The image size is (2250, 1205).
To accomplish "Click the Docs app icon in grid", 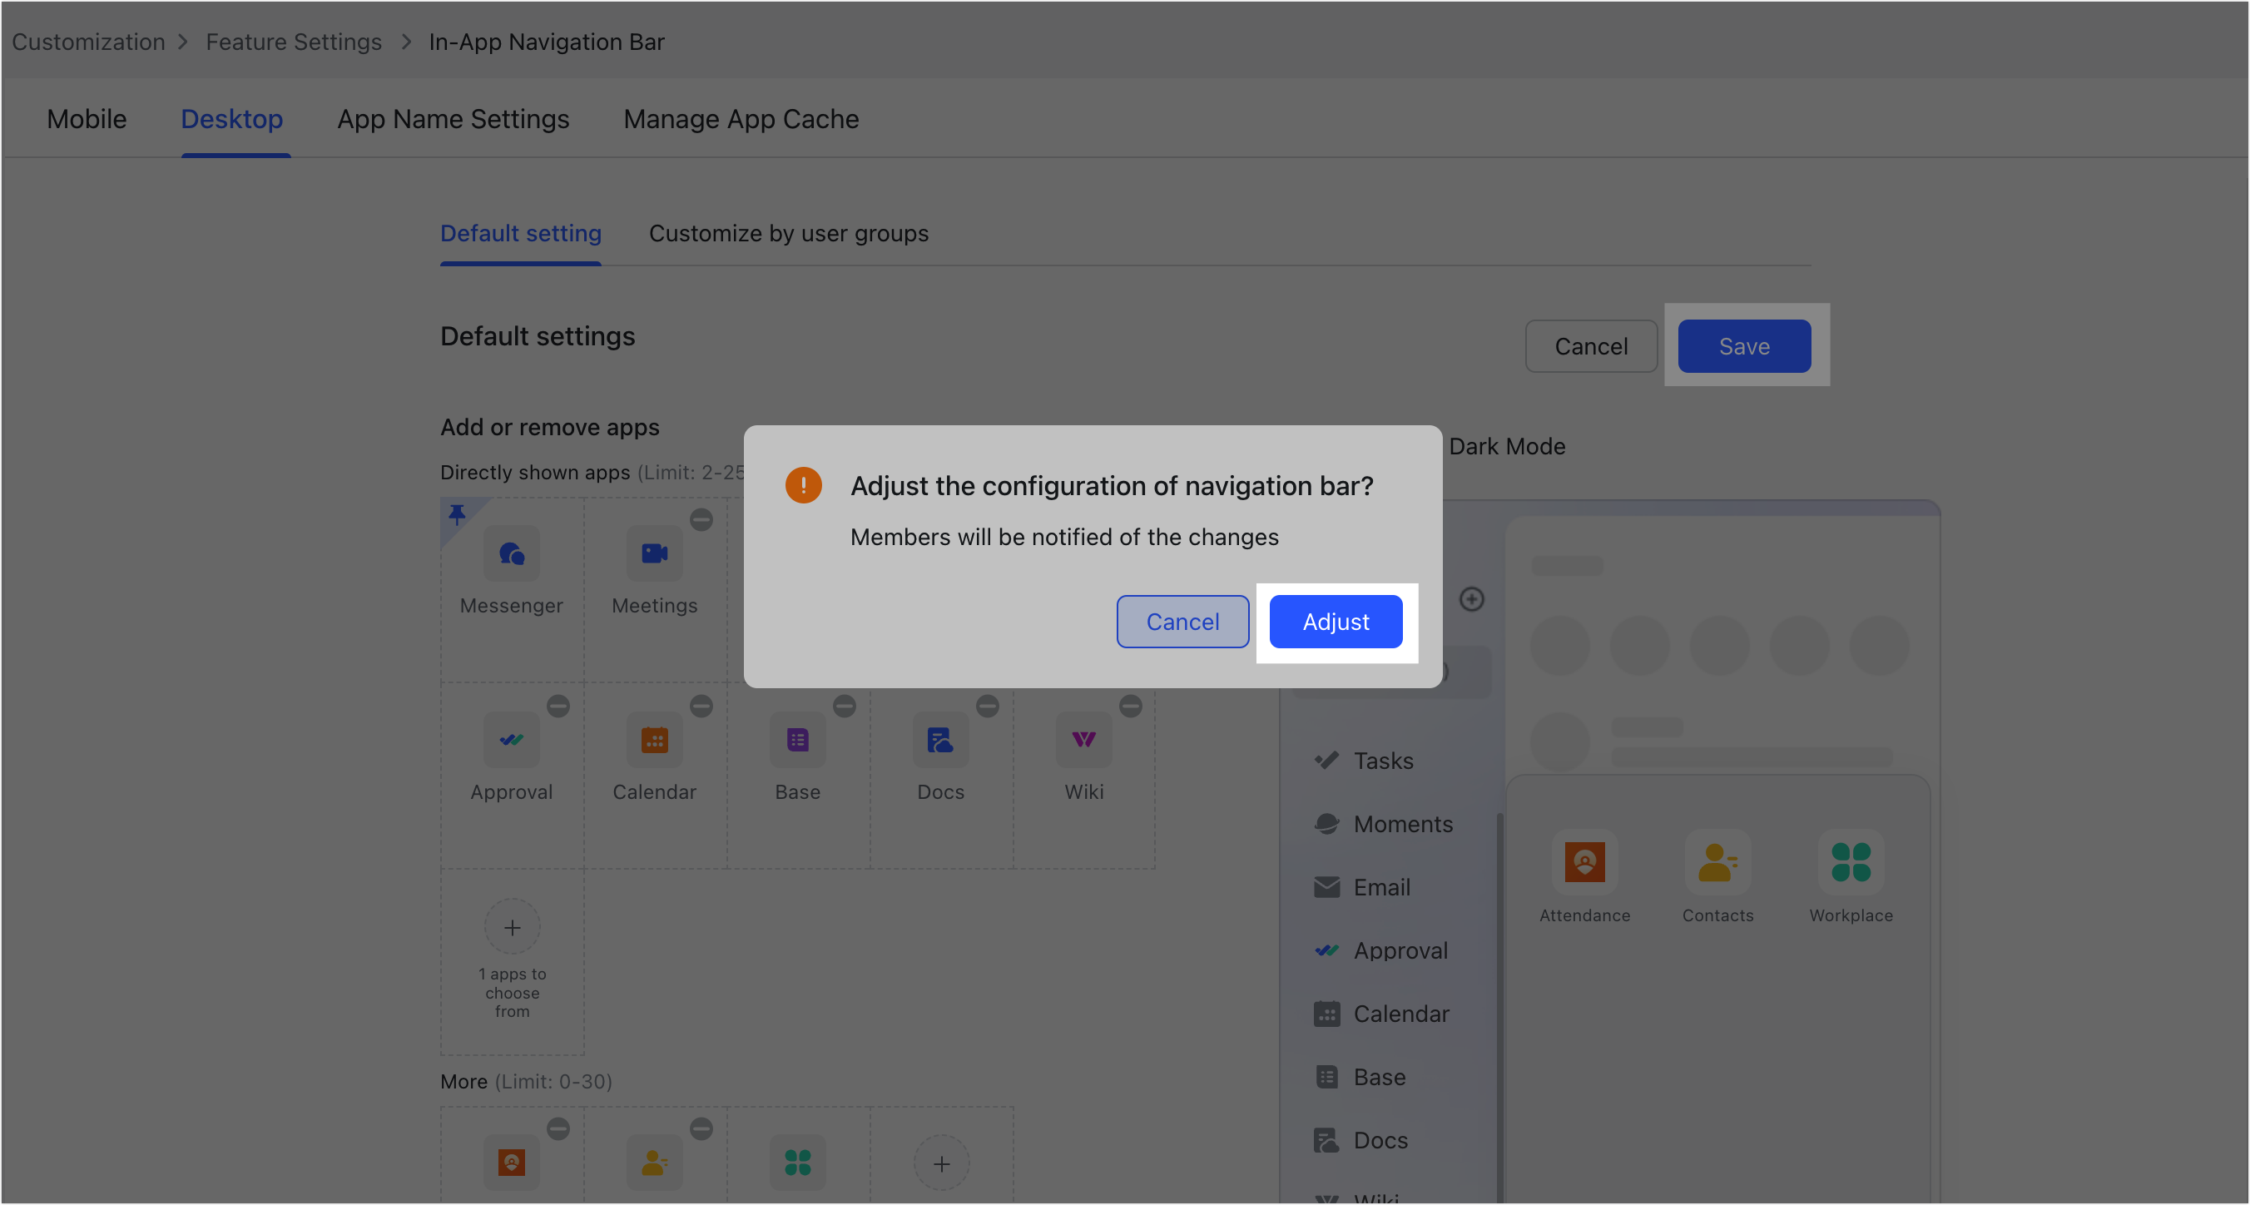I will point(941,739).
